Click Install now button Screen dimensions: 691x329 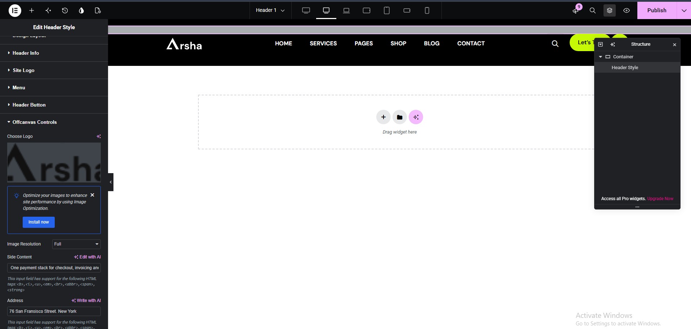click(39, 222)
